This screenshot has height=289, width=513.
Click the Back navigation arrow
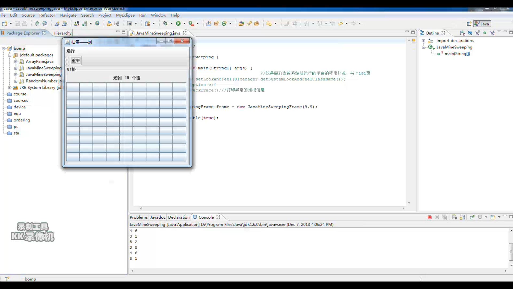click(340, 24)
